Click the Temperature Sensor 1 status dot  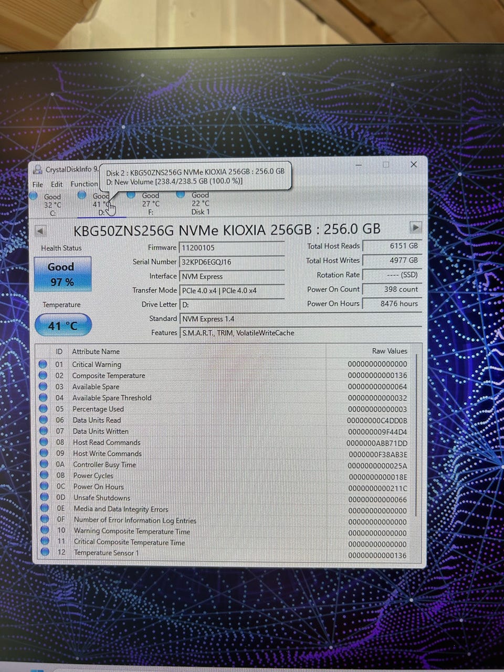click(45, 552)
